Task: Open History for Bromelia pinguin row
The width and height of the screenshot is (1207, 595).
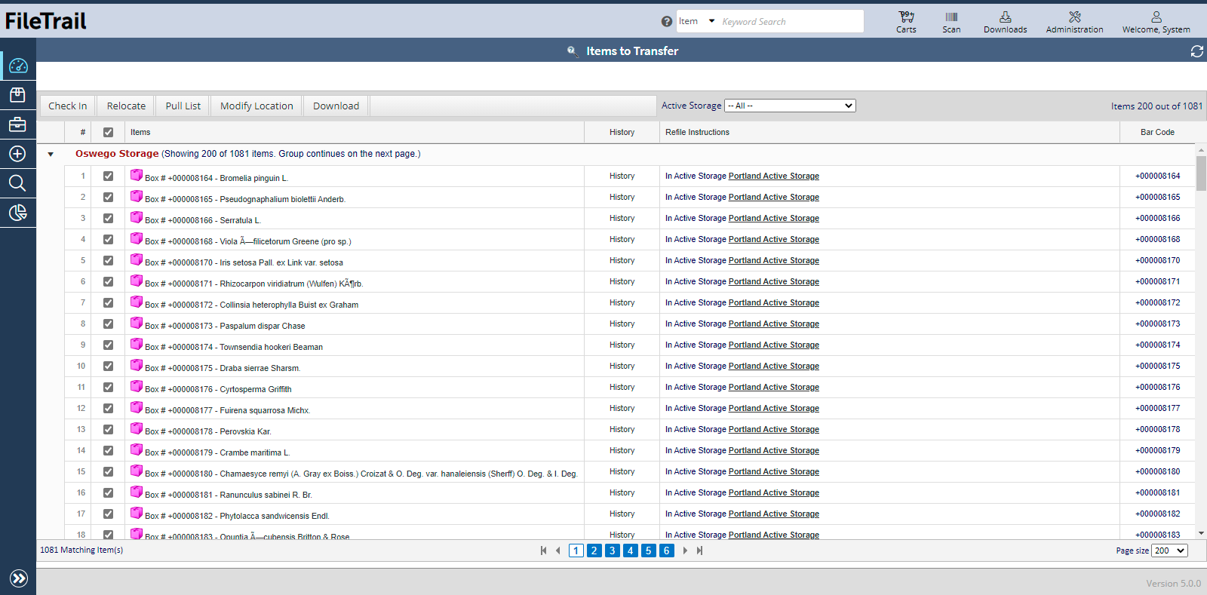Action: tap(622, 176)
